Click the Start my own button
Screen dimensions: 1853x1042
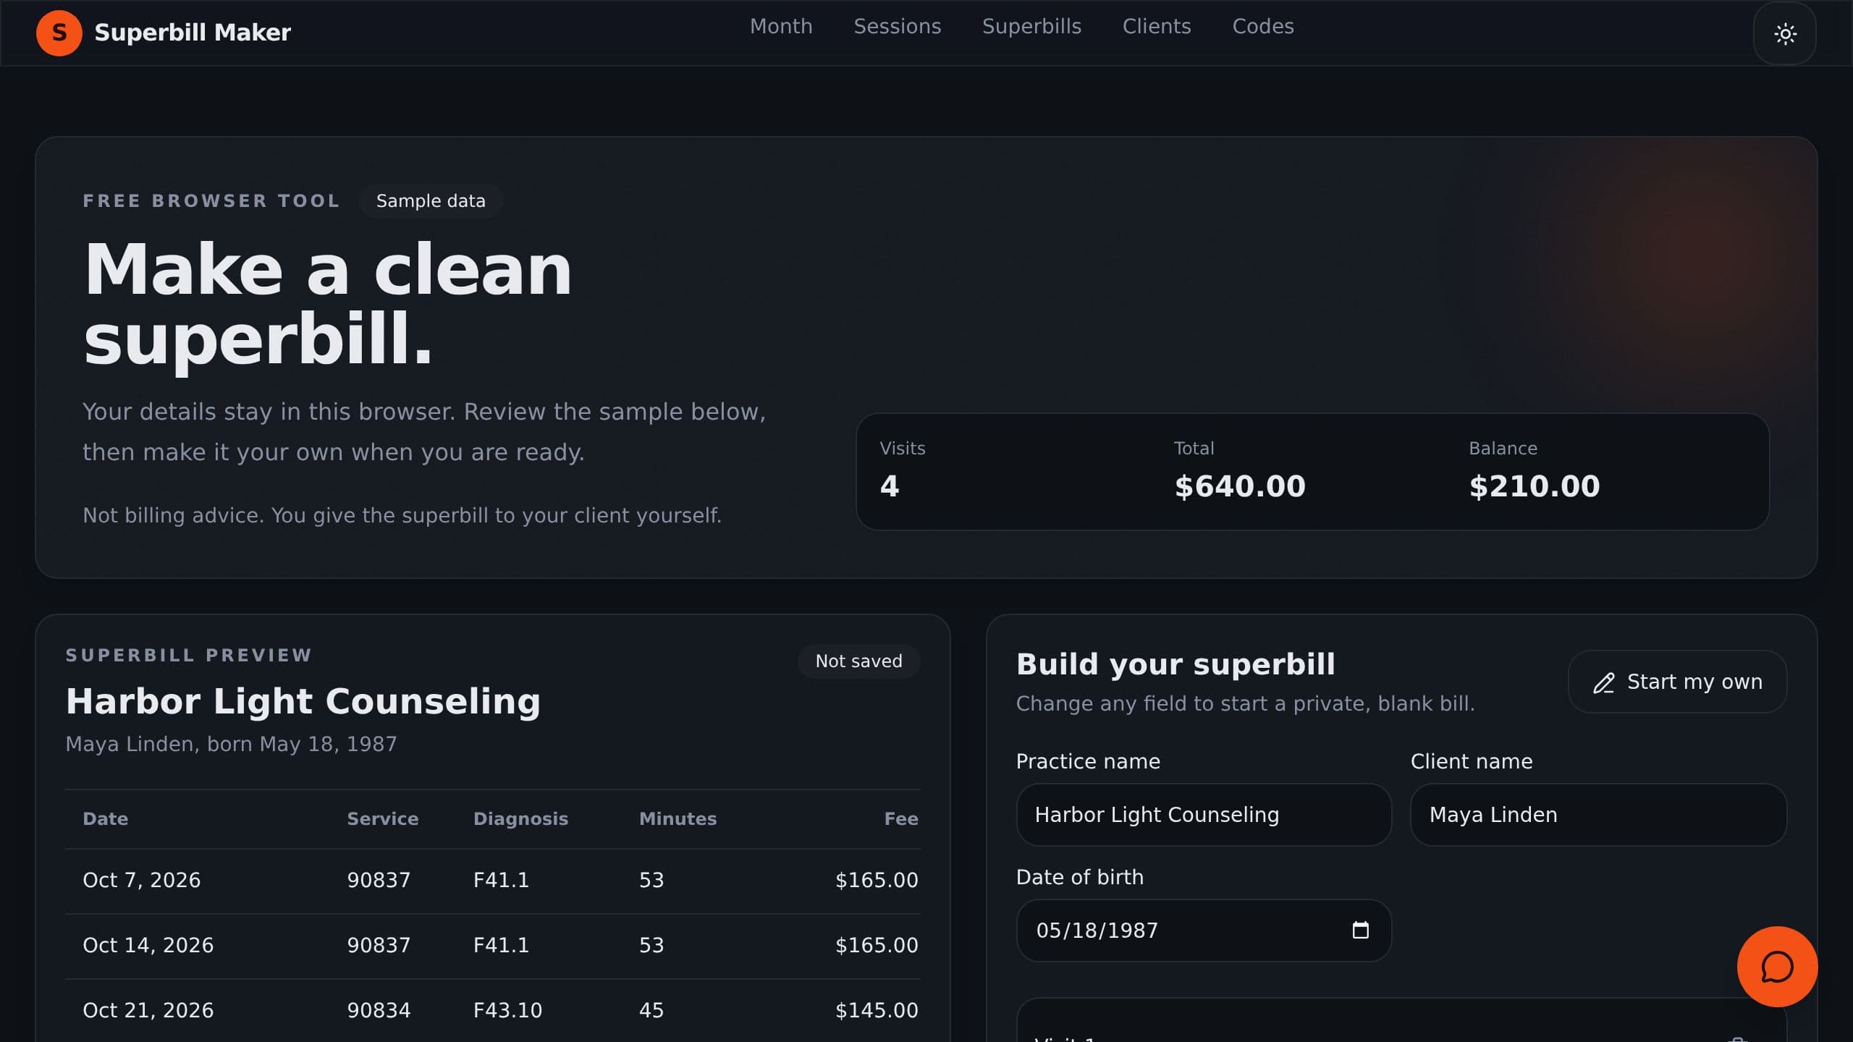1677,682
